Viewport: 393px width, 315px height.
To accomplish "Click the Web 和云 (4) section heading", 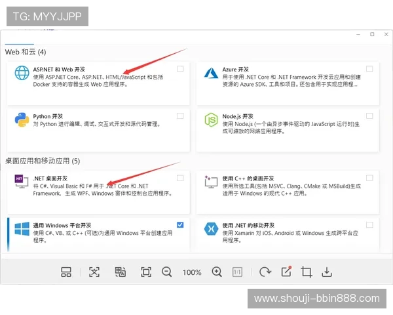I will [26, 52].
